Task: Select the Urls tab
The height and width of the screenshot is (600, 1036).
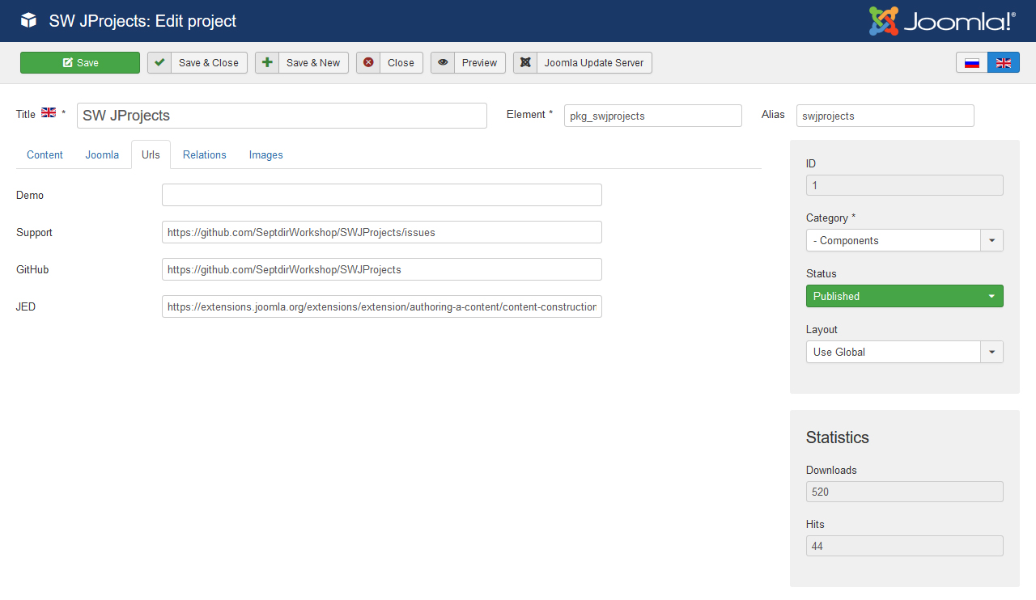Action: [151, 154]
